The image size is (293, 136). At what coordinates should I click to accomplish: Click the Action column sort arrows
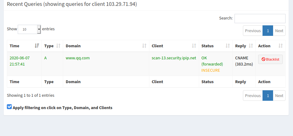pyautogui.click(x=281, y=46)
